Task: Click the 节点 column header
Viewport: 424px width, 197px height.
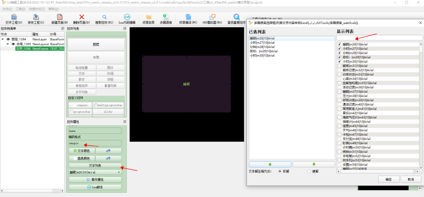Action: point(16,34)
